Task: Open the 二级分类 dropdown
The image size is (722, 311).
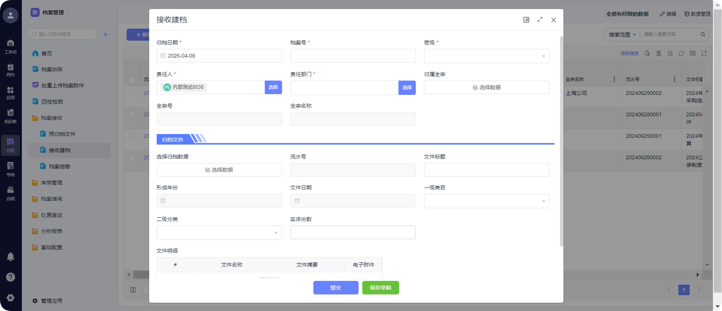Action: click(219, 233)
